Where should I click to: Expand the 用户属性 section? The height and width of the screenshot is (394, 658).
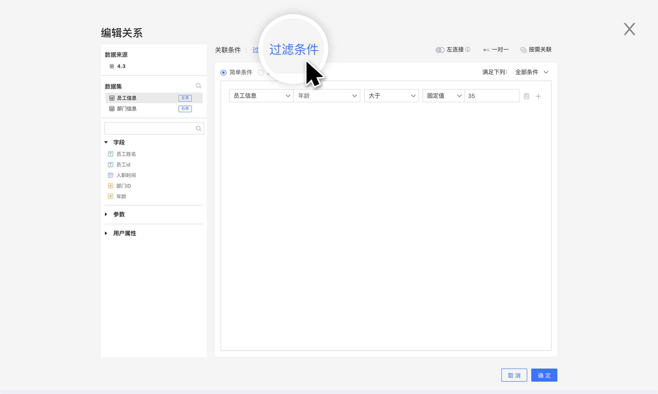pos(106,233)
